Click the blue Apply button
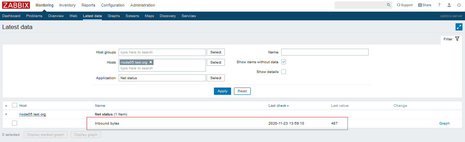Viewport: 465px width, 142px height. [222, 91]
